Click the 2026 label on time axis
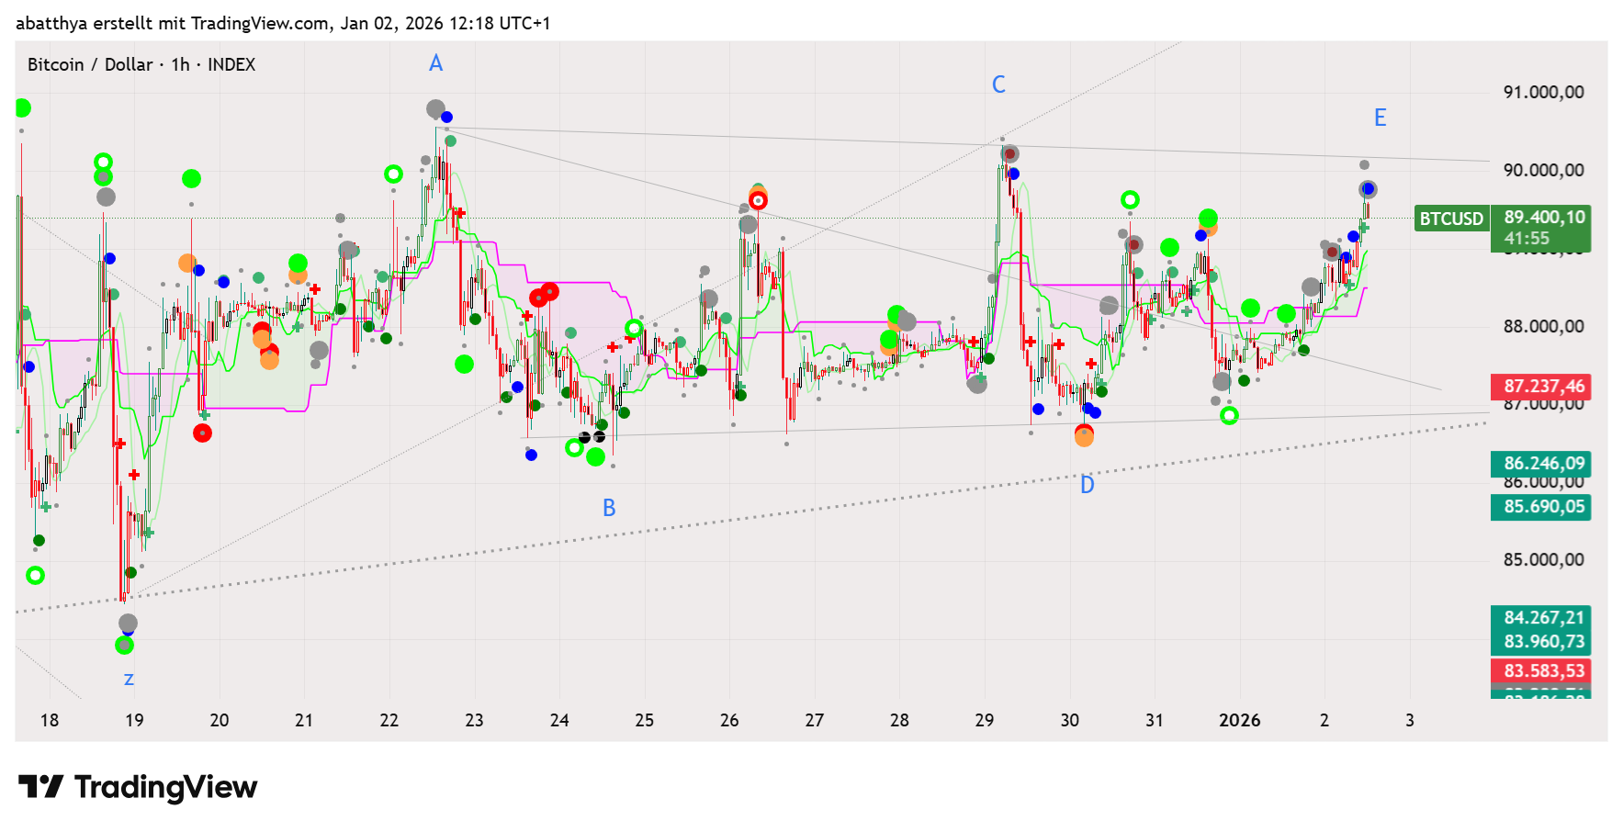This screenshot has height=832, width=1623. pos(1239,721)
